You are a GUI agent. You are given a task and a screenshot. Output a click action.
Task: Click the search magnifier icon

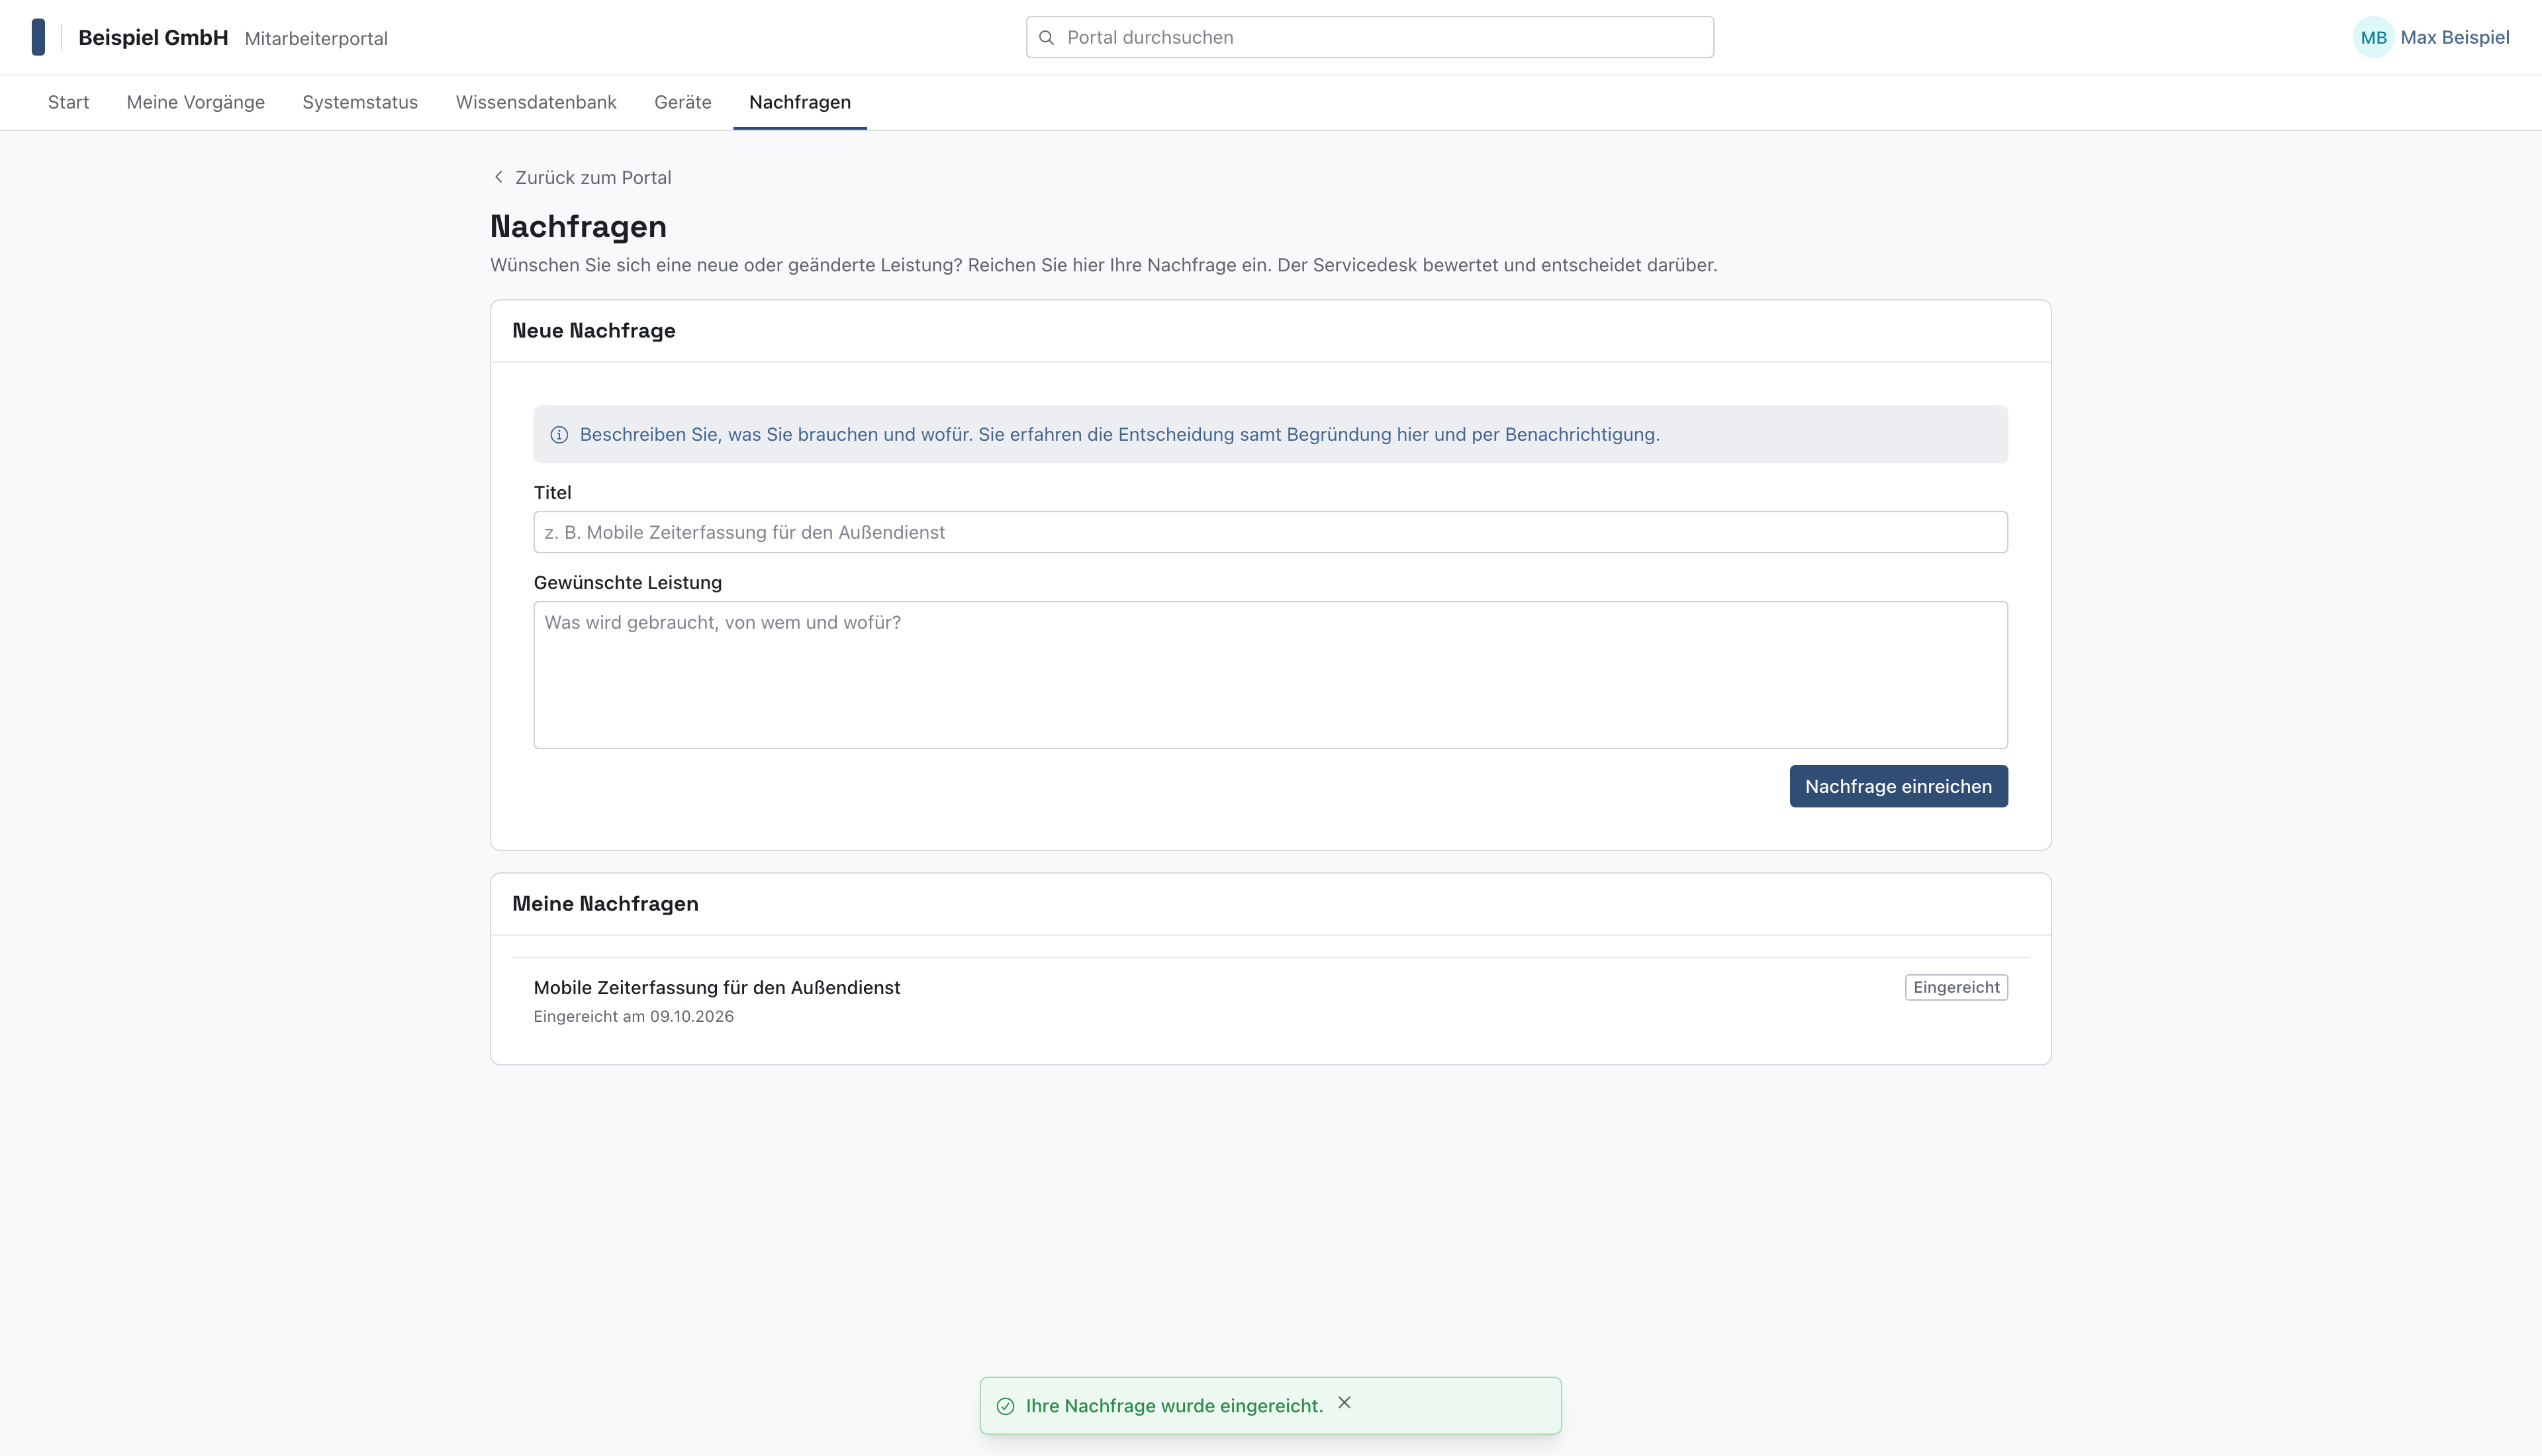(x=1046, y=37)
